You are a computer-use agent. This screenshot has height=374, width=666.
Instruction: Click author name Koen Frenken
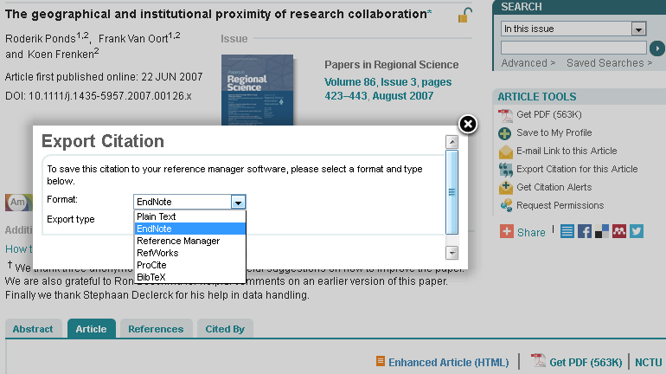click(x=61, y=55)
